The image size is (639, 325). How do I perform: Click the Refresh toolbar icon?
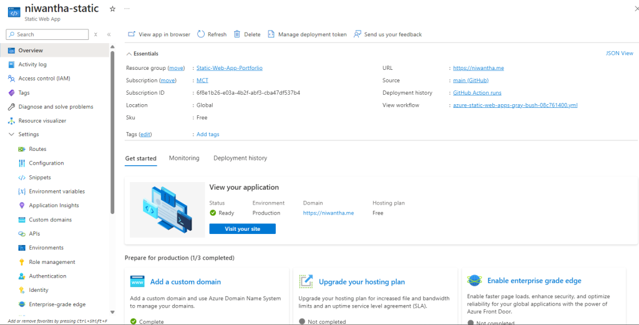coord(201,34)
